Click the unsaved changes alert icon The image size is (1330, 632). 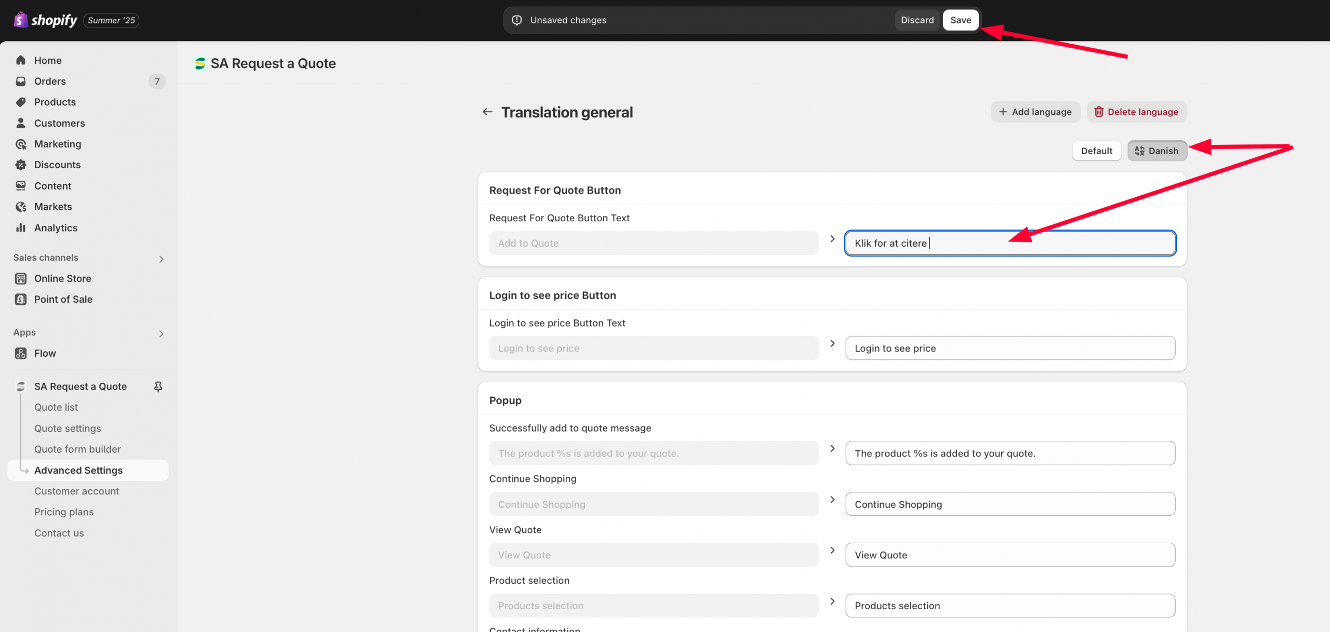point(517,20)
